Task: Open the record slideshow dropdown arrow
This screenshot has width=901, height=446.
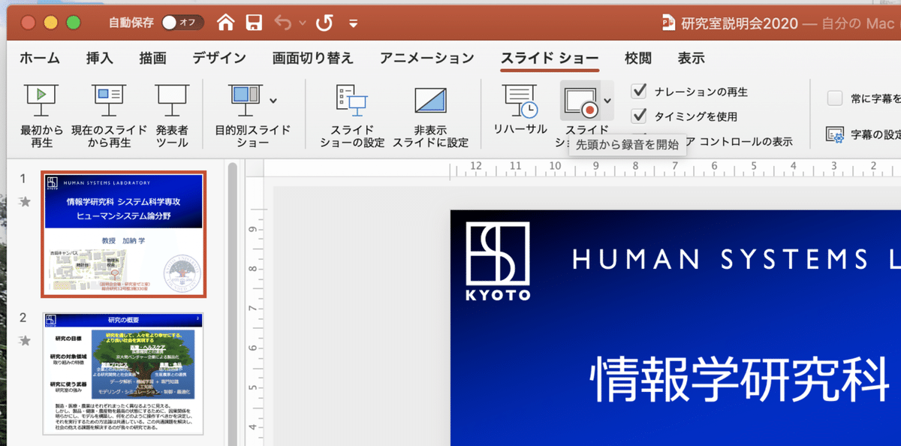Action: point(607,101)
